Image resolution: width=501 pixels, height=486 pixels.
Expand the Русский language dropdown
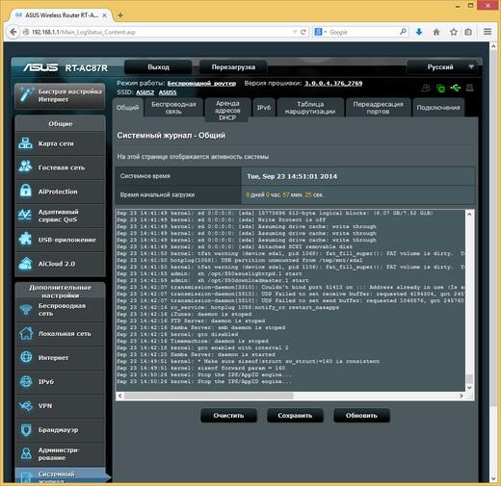tap(442, 67)
